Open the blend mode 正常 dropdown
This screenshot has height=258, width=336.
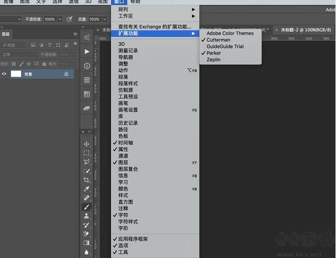pyautogui.click(x=19, y=55)
